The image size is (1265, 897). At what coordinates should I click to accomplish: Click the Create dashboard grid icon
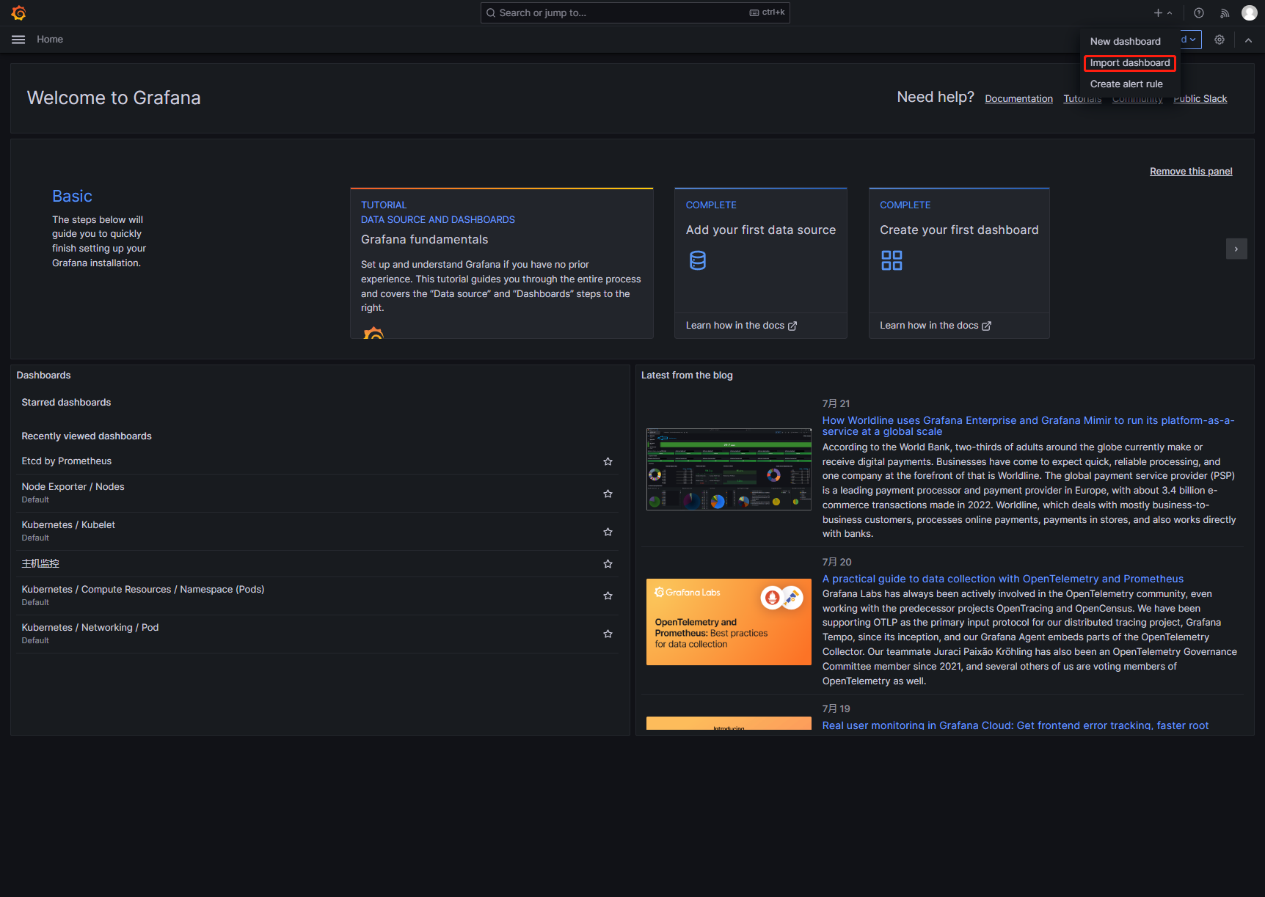coord(892,260)
